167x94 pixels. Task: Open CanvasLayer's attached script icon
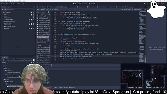click(32, 19)
